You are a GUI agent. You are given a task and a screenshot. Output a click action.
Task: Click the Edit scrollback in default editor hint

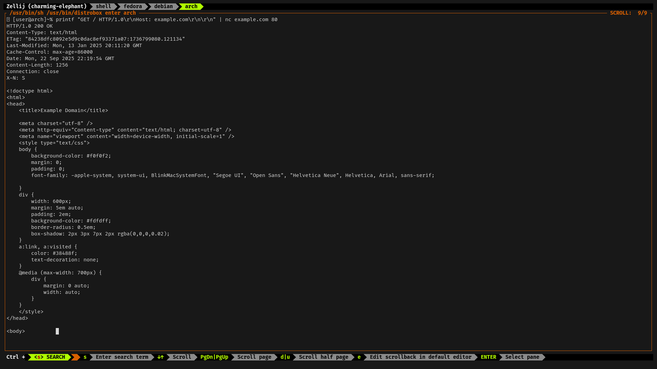(x=420, y=357)
